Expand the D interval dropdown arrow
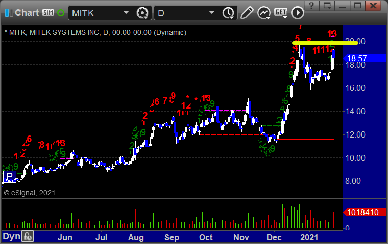The image size is (388, 244). click(212, 13)
